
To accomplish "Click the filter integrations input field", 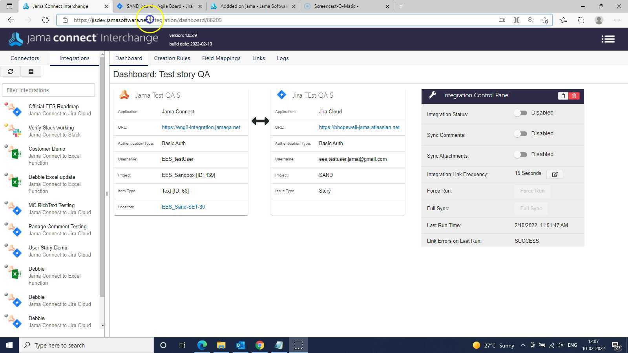I will pyautogui.click(x=48, y=90).
